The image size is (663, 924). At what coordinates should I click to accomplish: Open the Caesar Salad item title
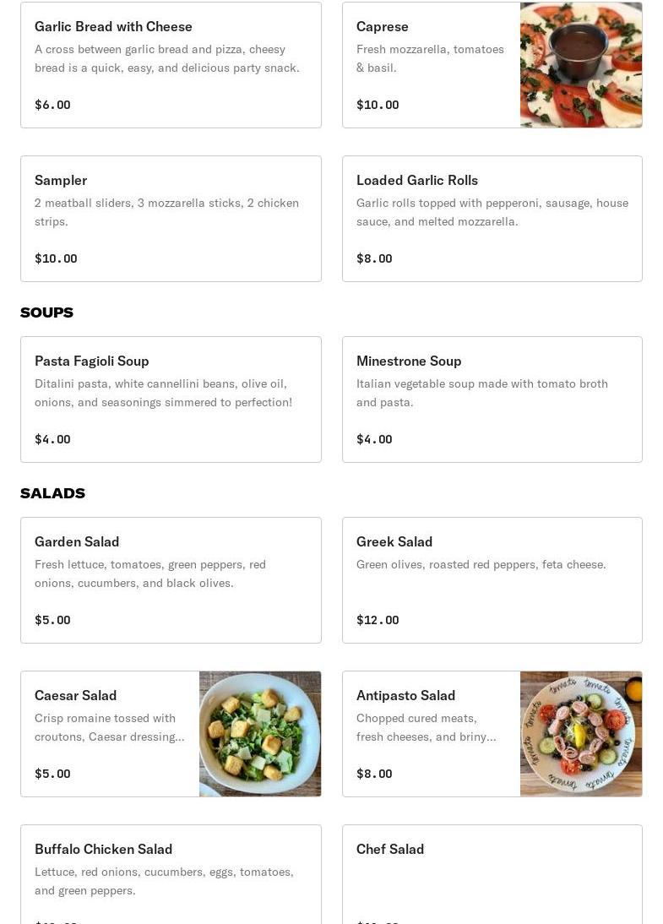[x=76, y=696]
